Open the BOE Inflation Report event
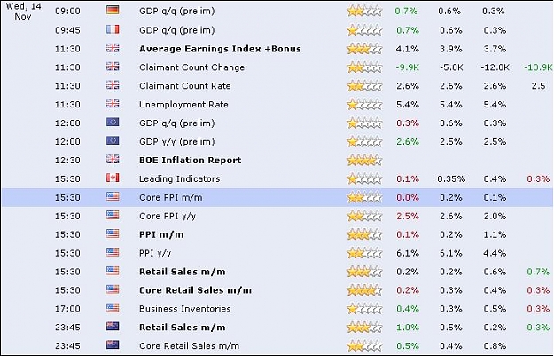The width and height of the screenshot is (554, 356). [190, 161]
